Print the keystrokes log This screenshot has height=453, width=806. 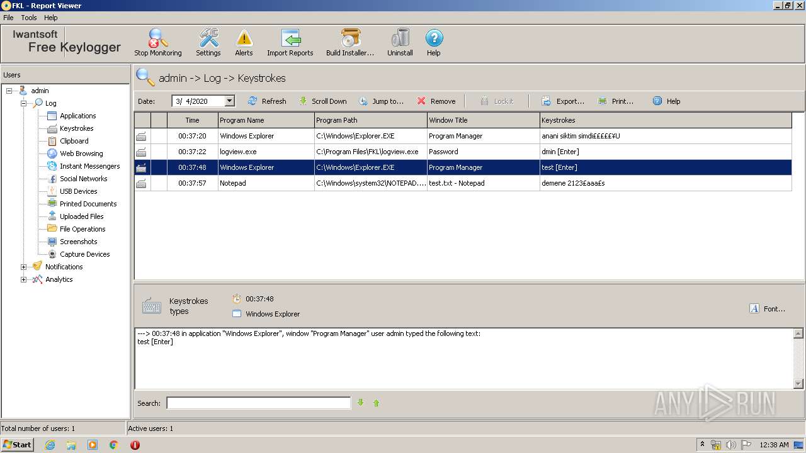616,101
